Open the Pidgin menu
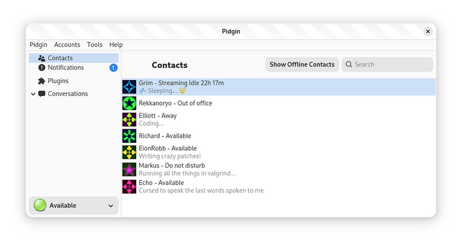This screenshot has height=246, width=462. pos(38,45)
